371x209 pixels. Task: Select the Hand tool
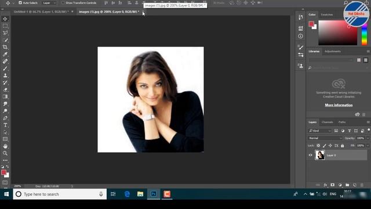point(5,146)
